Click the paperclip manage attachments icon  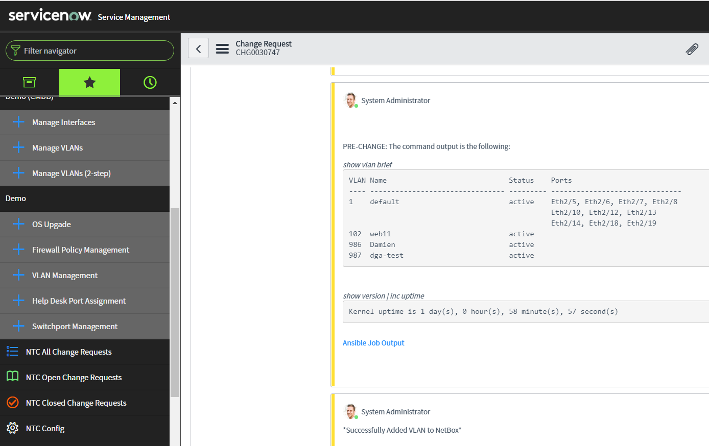click(x=692, y=49)
